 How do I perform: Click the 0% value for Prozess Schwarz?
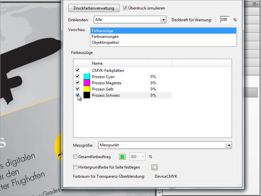click(x=153, y=95)
